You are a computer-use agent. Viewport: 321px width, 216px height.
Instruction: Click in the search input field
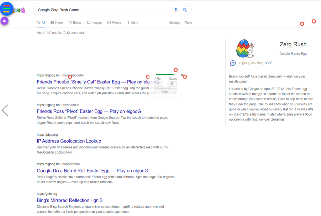103,10
